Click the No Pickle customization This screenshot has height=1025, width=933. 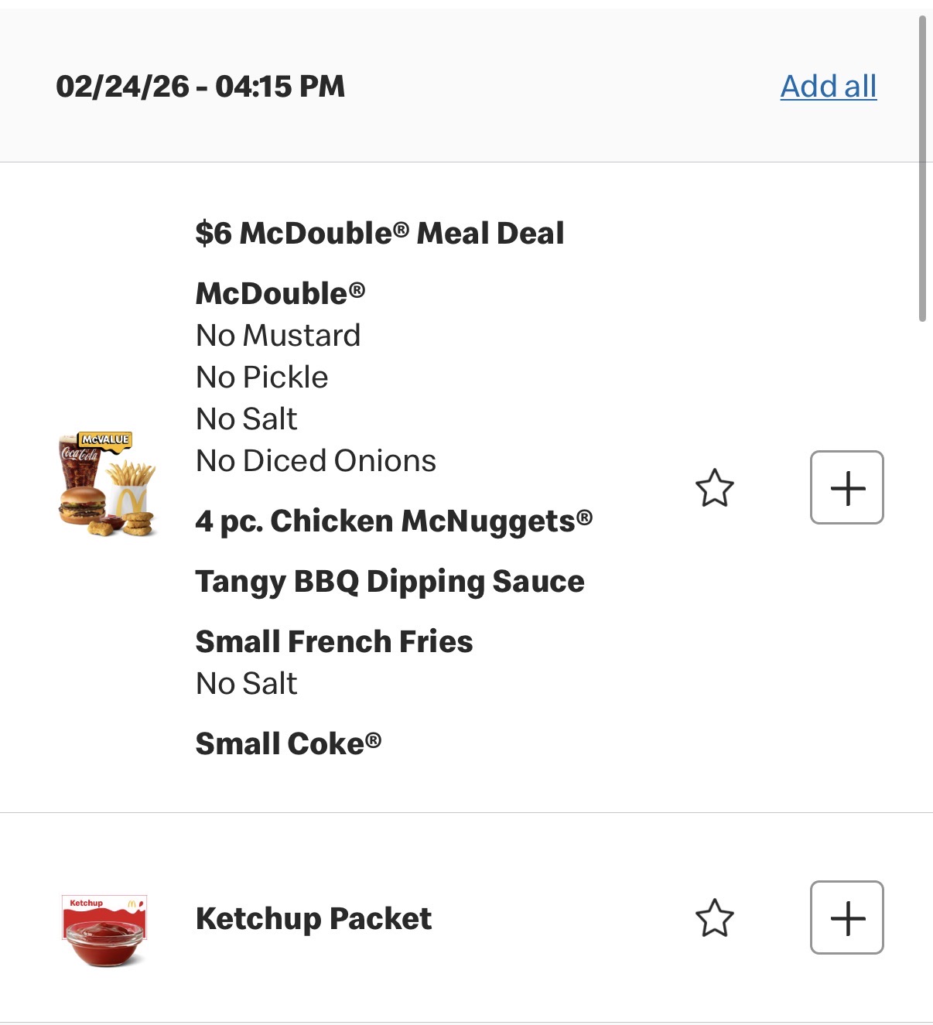point(262,378)
